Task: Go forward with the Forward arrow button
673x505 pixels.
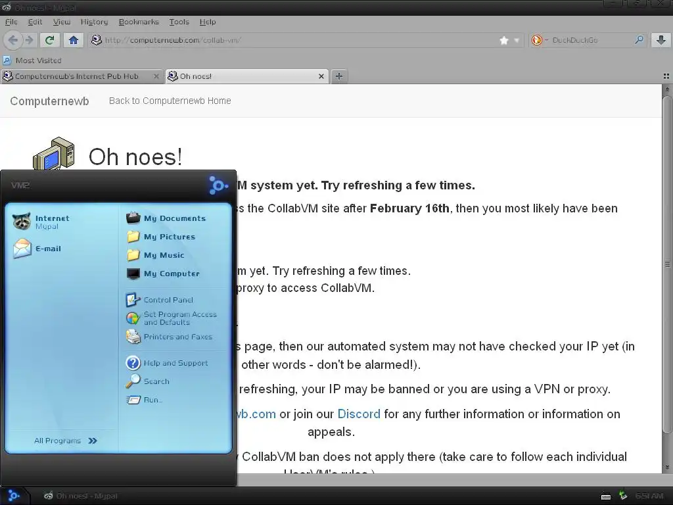Action: click(29, 40)
